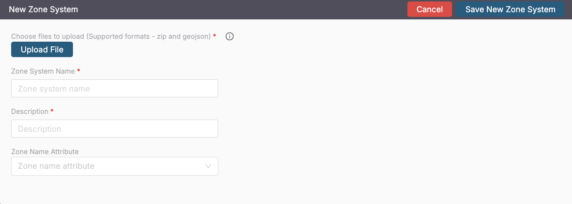Image resolution: width=572 pixels, height=204 pixels.
Task: Click the 'Supported formats - zip and geojson' note
Action: [x=149, y=36]
